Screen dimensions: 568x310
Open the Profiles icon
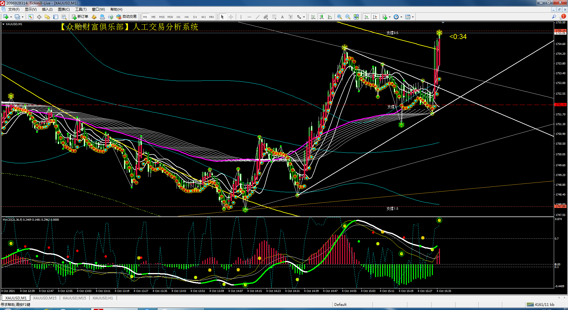pos(17,17)
